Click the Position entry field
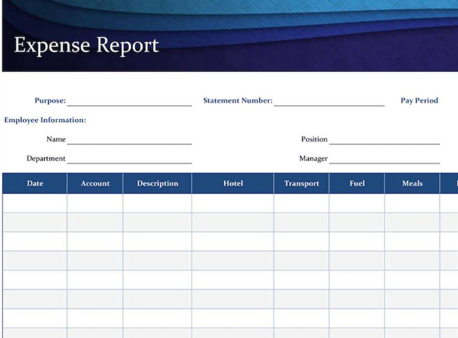The image size is (458, 338). [384, 139]
